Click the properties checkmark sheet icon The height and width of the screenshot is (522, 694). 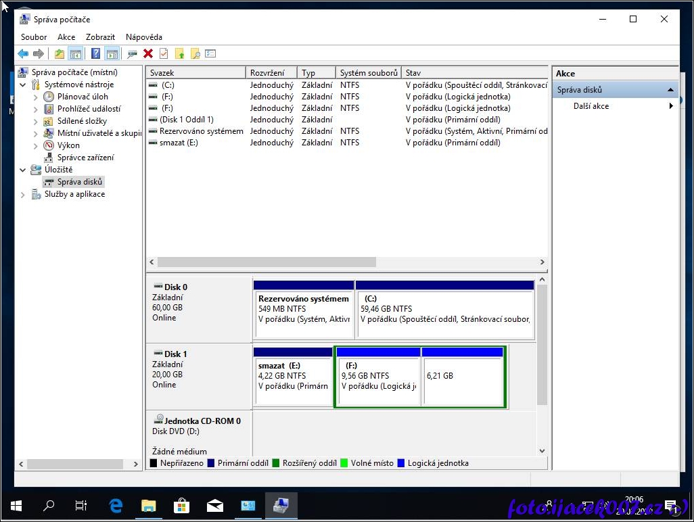click(x=164, y=54)
